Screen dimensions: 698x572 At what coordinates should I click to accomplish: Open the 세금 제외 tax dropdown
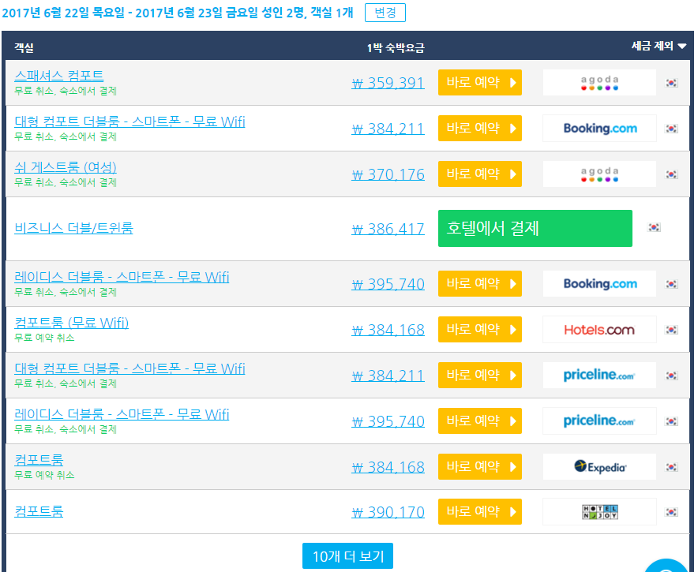coord(659,46)
